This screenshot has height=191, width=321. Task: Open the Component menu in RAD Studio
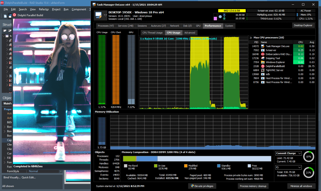(x=79, y=9)
